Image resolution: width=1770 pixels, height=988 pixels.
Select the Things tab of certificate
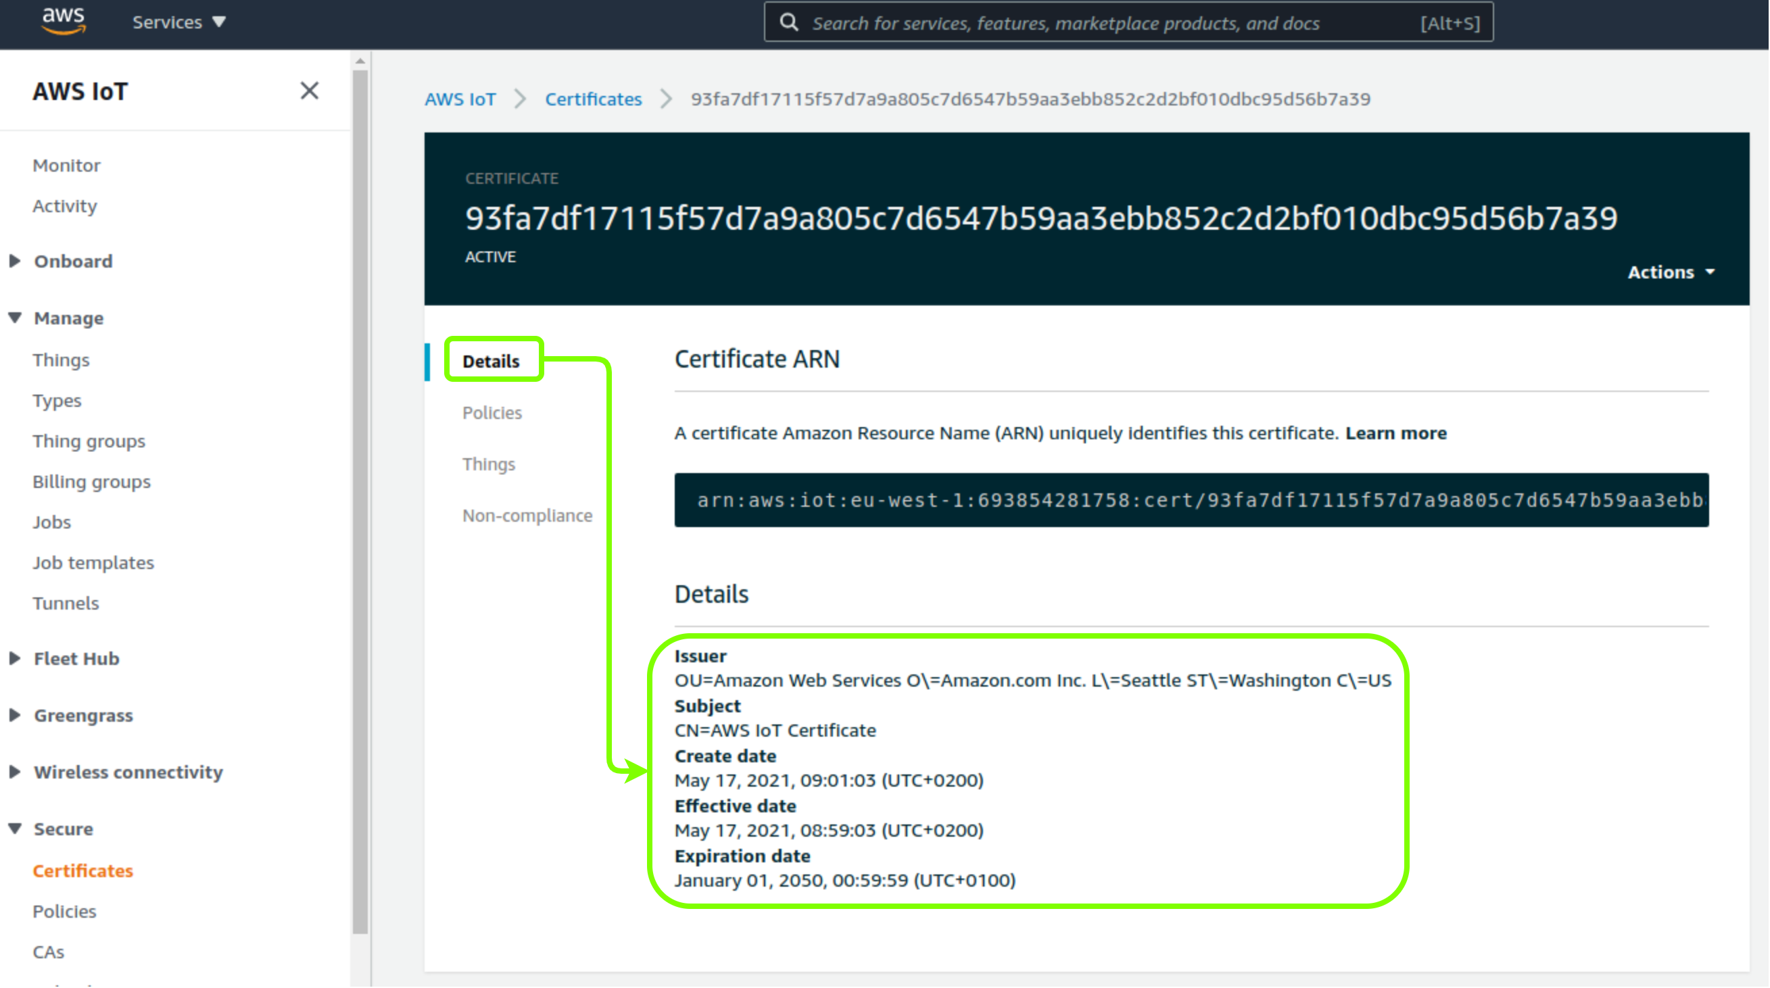coord(489,465)
